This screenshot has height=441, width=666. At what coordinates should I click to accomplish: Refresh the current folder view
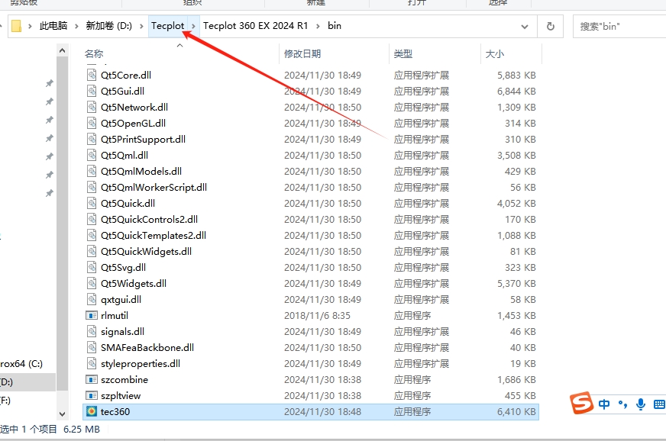(x=550, y=26)
